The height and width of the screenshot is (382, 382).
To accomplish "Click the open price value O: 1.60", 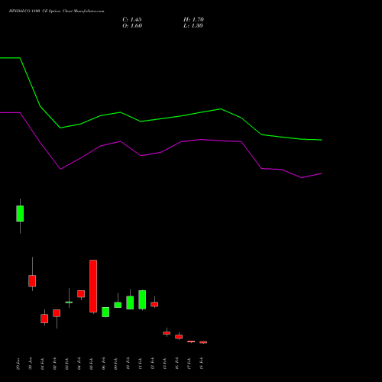I will click(132, 26).
